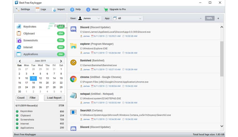Click the log list scrollbar thumb
Screen dimensions: 238x137
coord(222,59)
